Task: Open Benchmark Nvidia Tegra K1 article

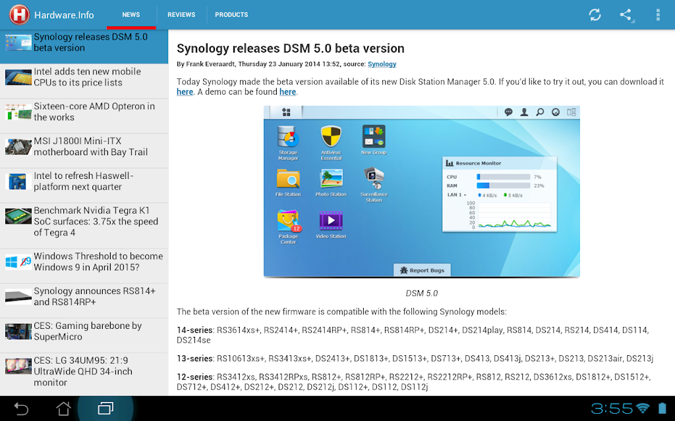Action: (x=84, y=226)
